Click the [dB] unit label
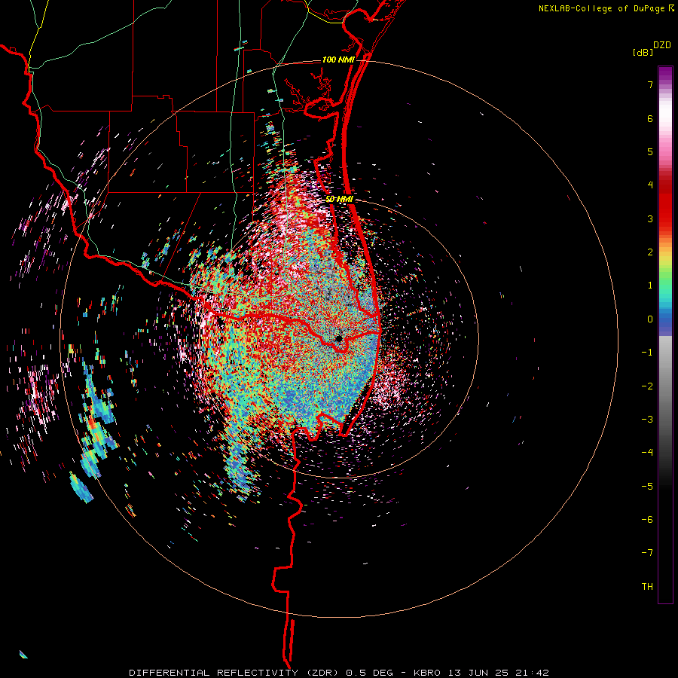This screenshot has height=678, width=678. [x=643, y=53]
